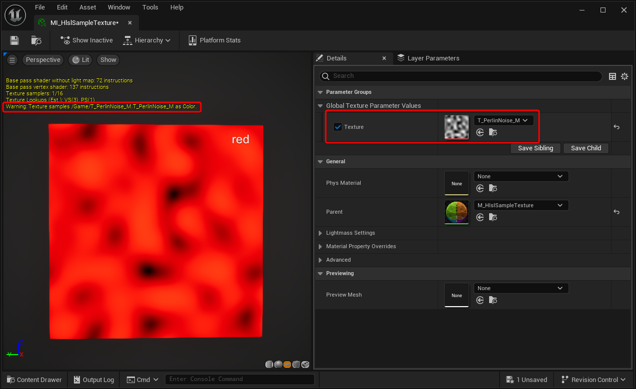The width and height of the screenshot is (636, 389).
Task: Reset the Texture parameter to default
Action: click(617, 127)
